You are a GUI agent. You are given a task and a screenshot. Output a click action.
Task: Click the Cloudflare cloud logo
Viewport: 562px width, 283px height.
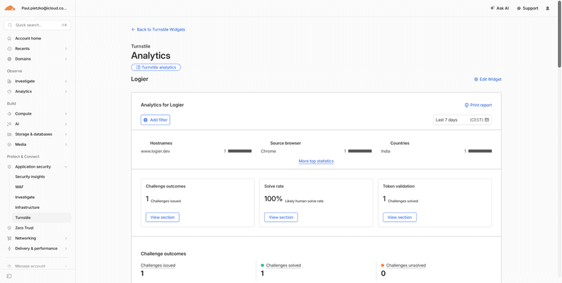[10, 8]
